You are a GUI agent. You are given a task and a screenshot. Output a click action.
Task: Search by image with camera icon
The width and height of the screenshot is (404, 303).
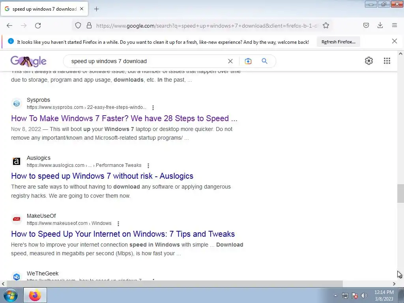pos(248,61)
